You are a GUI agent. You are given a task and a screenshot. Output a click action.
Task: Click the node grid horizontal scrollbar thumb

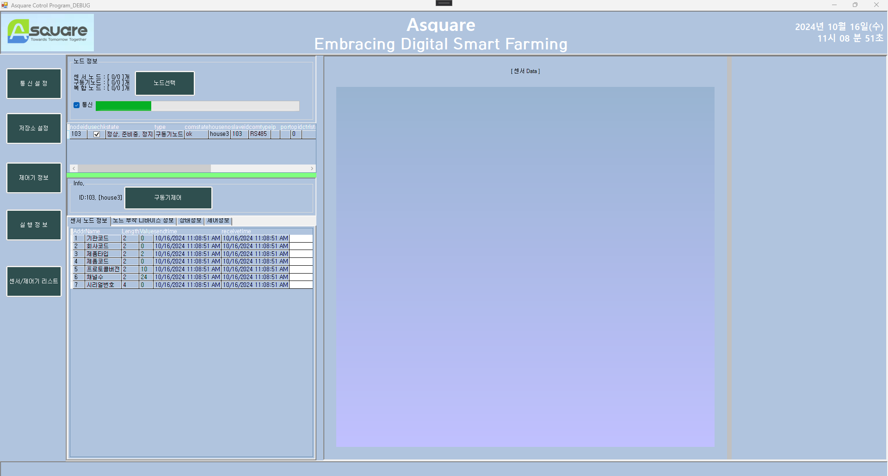tap(144, 169)
